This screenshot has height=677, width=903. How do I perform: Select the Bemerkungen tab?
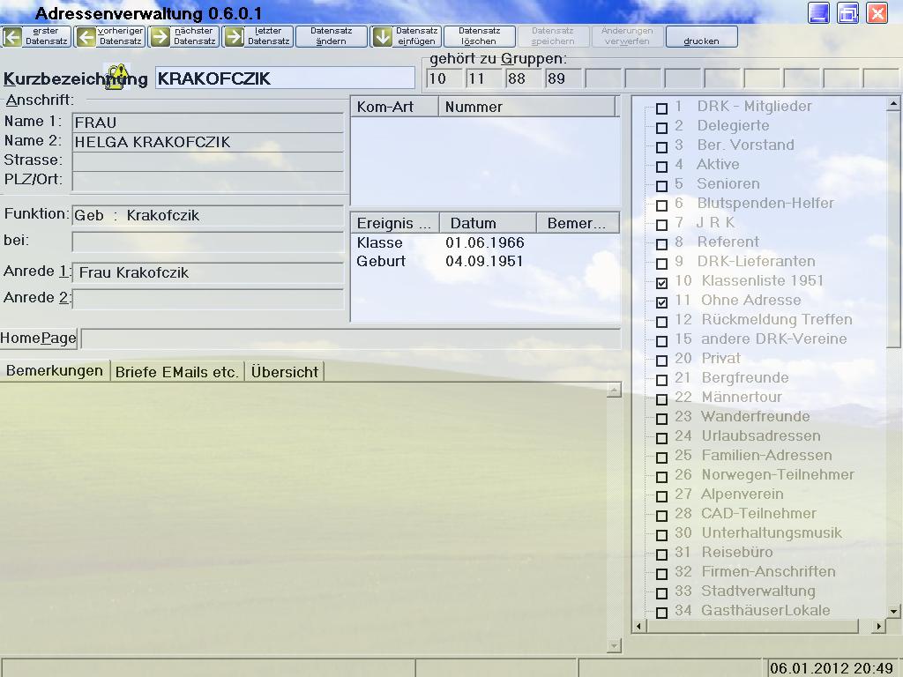(55, 371)
